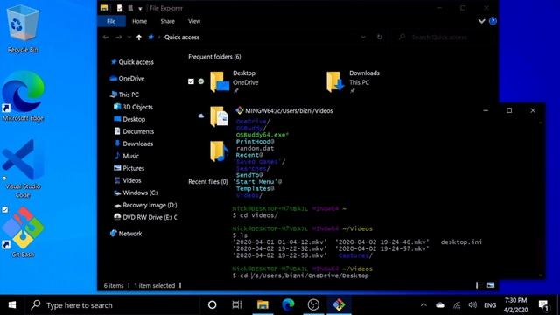Viewport: 560px width, 315px height.
Task: Open the OBS Studio taskbar icon
Action: [313, 305]
